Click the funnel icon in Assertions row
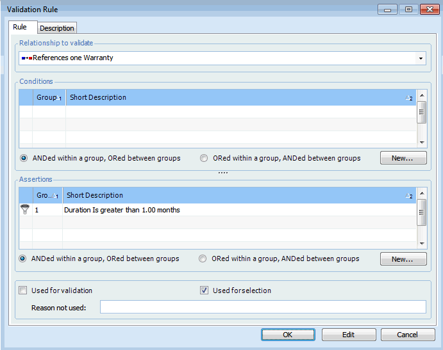The image size is (443, 350). tap(25, 209)
